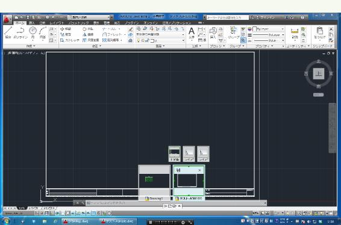Viewport: 341px width, 225px height.
Task: Toggle ortho mode in status bar
Action: (x=52, y=213)
